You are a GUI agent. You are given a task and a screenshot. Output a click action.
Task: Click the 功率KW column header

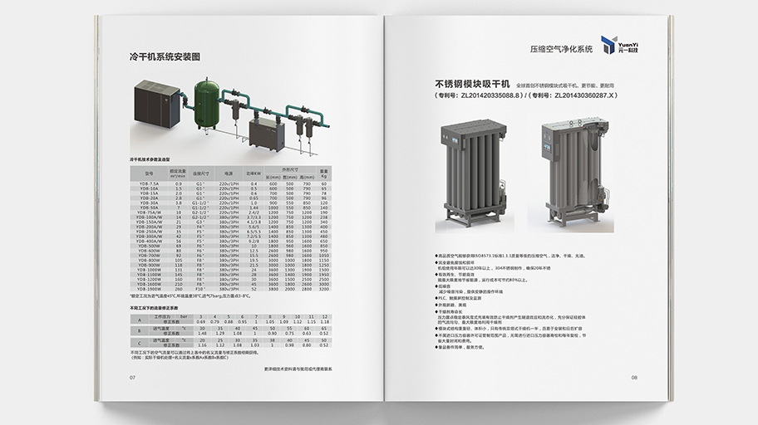click(x=253, y=173)
